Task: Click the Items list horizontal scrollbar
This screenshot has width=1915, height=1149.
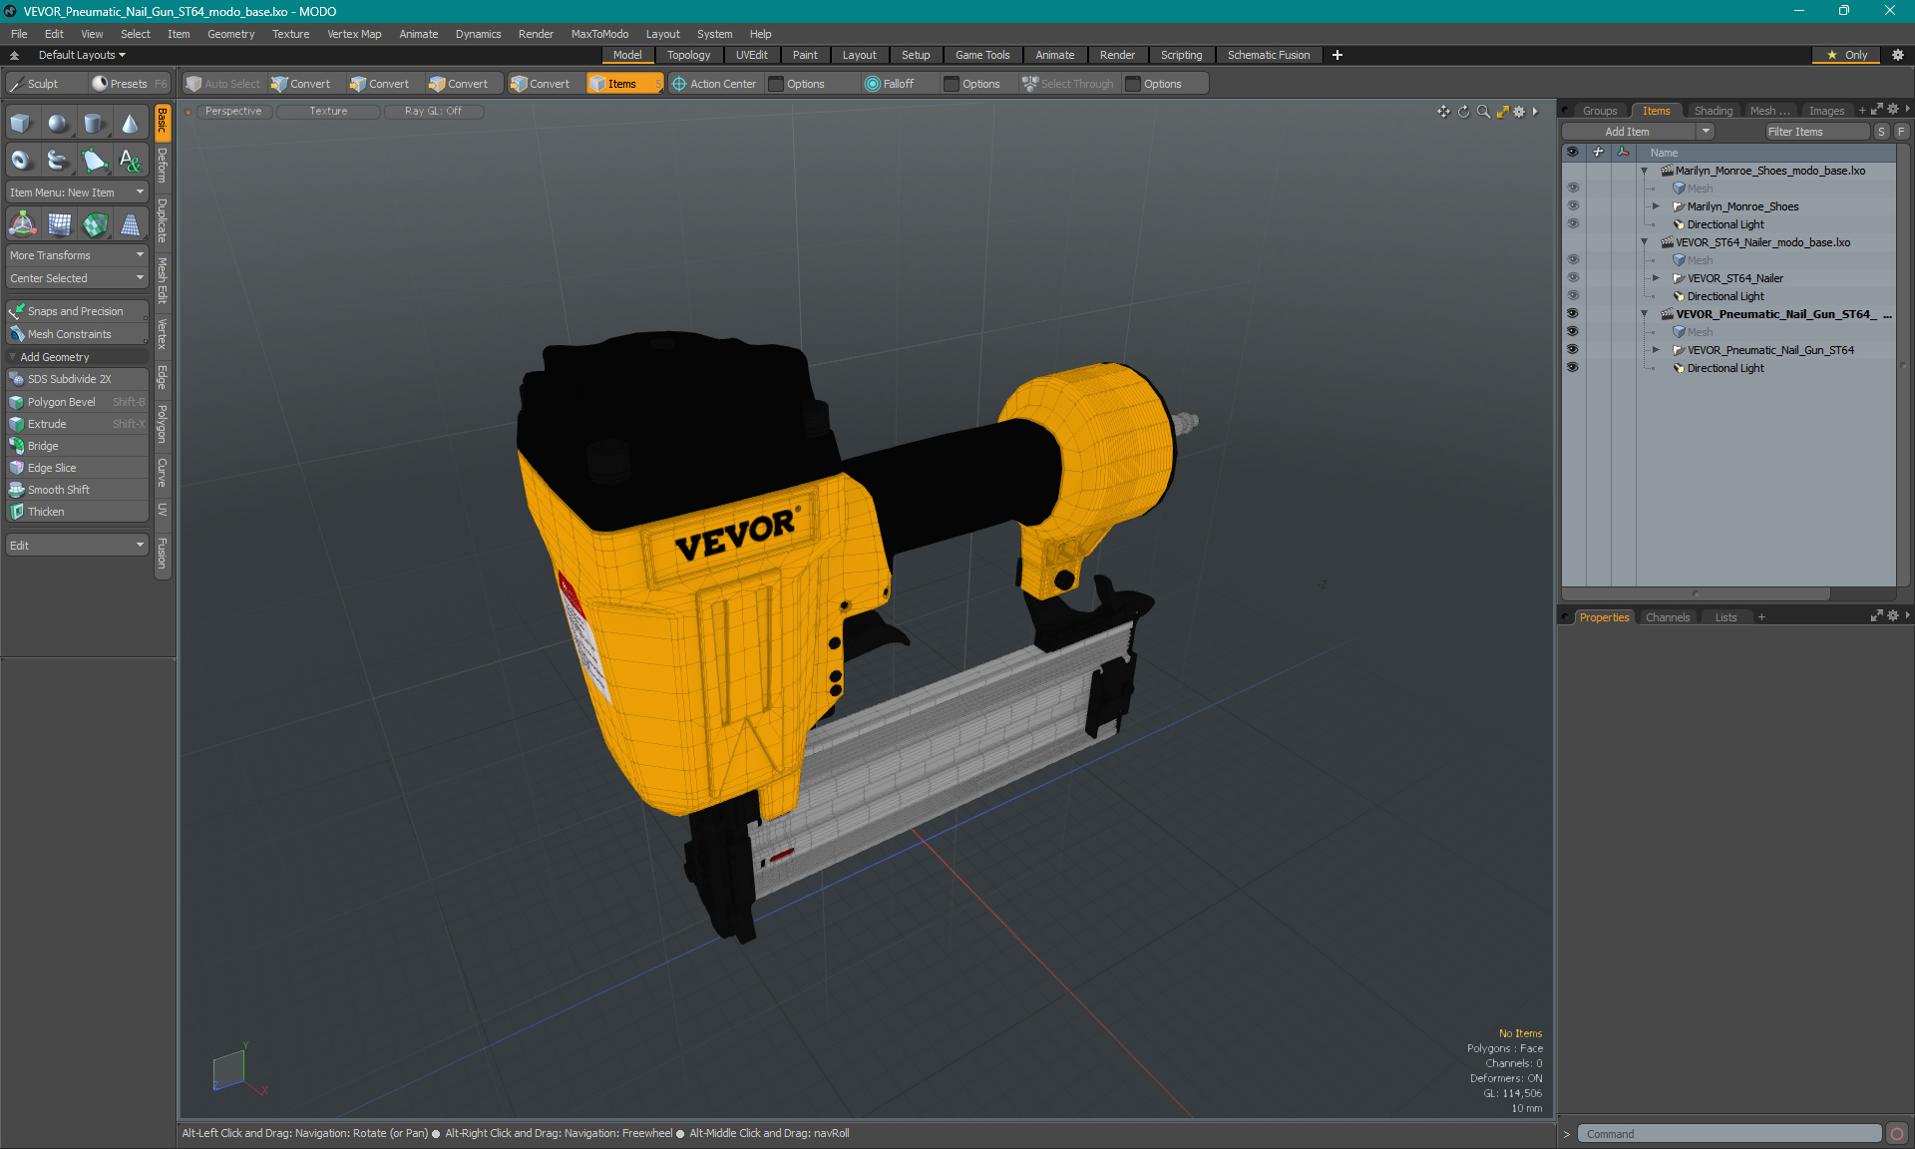Action: (x=1696, y=593)
